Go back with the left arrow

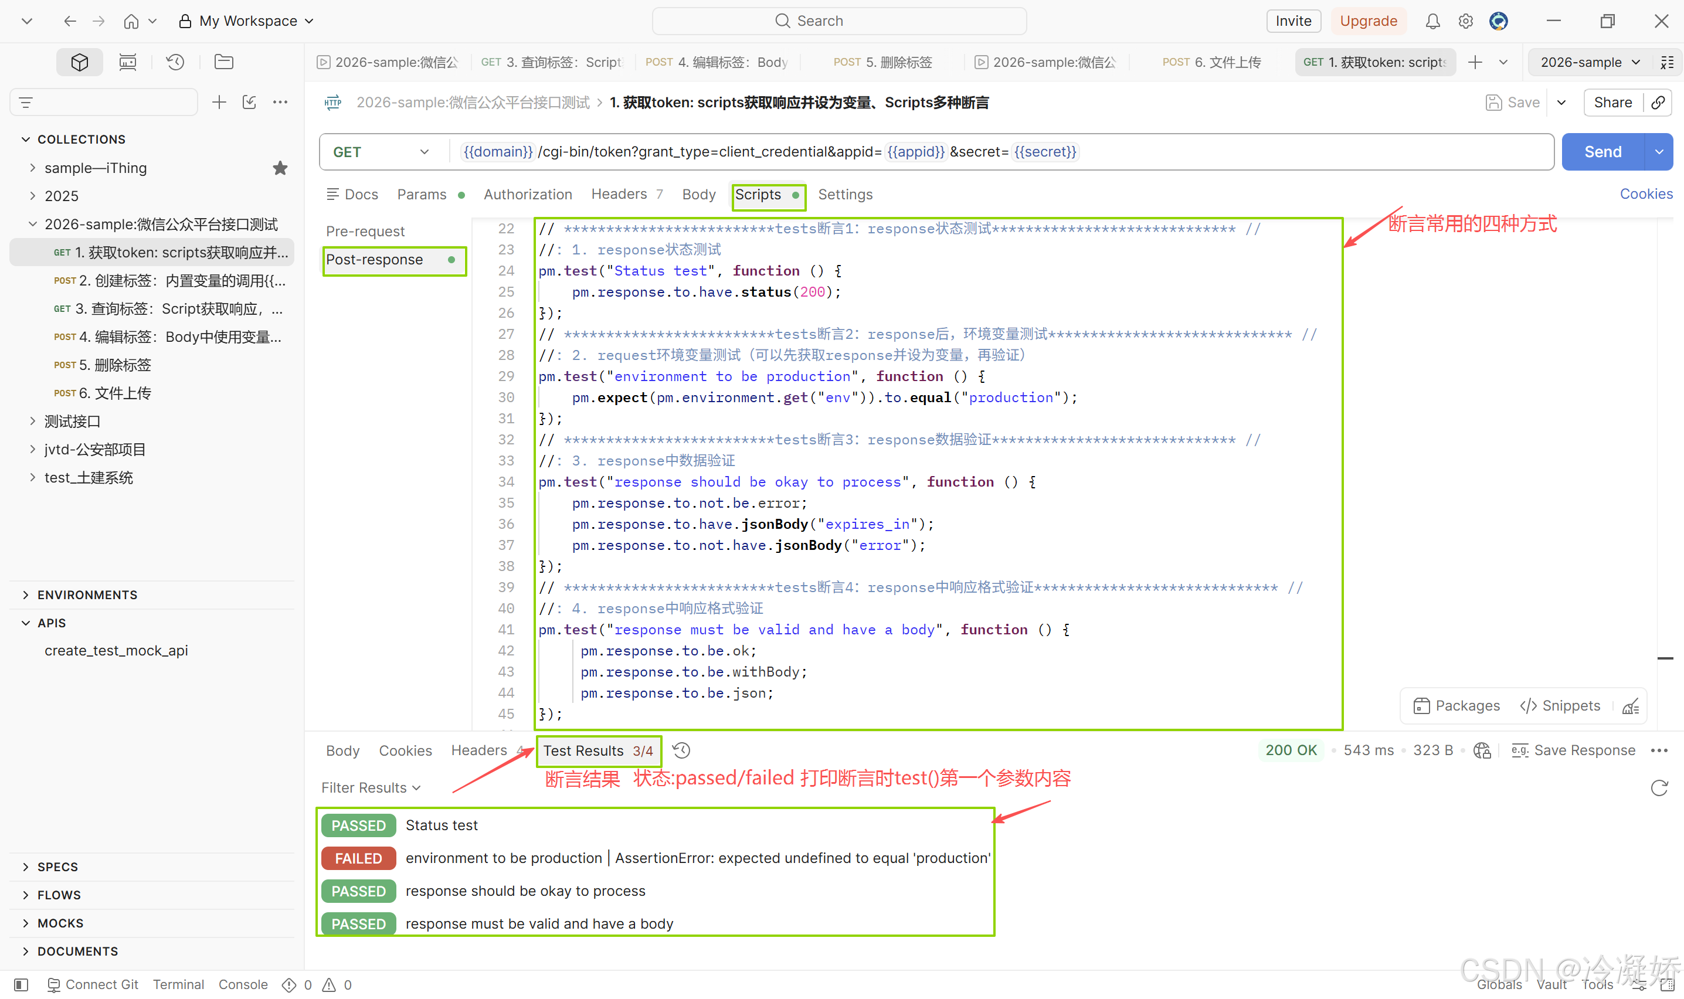(x=69, y=21)
